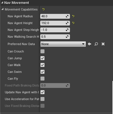The width and height of the screenshot is (113, 114).
Task: Reset Nav Agent Radius to default
Action: [x=73, y=16]
